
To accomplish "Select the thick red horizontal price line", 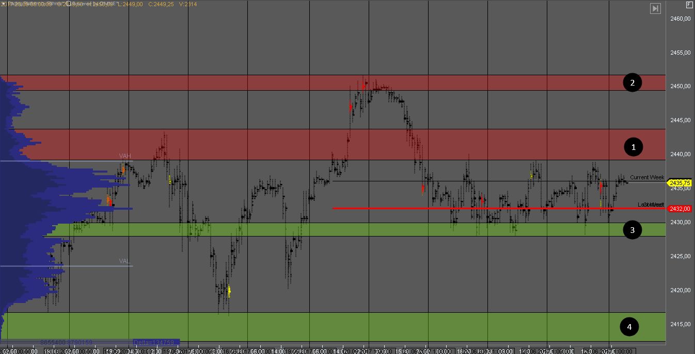I will (465, 208).
